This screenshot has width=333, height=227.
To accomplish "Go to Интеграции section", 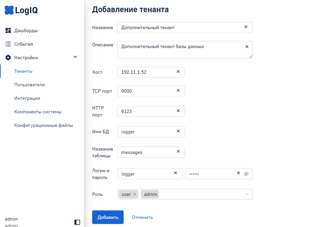I will [x=27, y=98].
